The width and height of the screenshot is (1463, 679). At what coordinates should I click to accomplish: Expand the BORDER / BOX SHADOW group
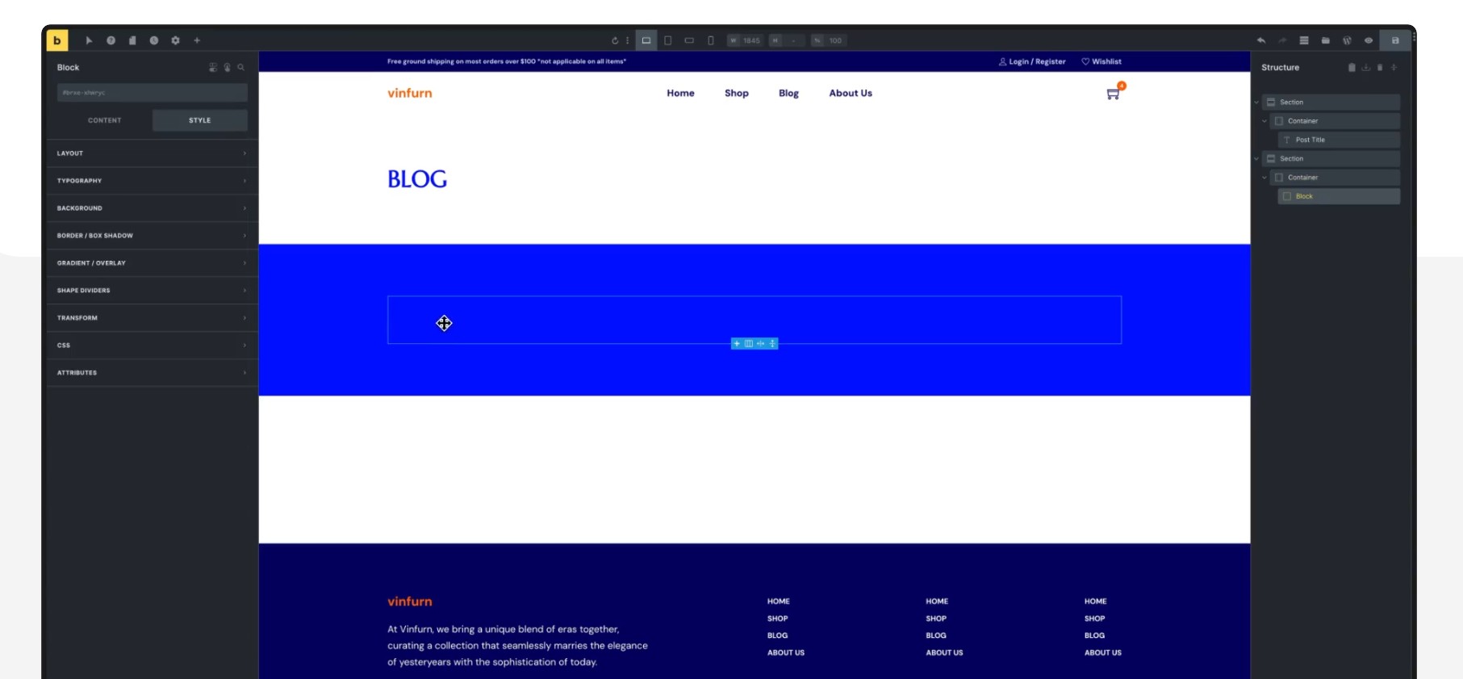click(153, 236)
